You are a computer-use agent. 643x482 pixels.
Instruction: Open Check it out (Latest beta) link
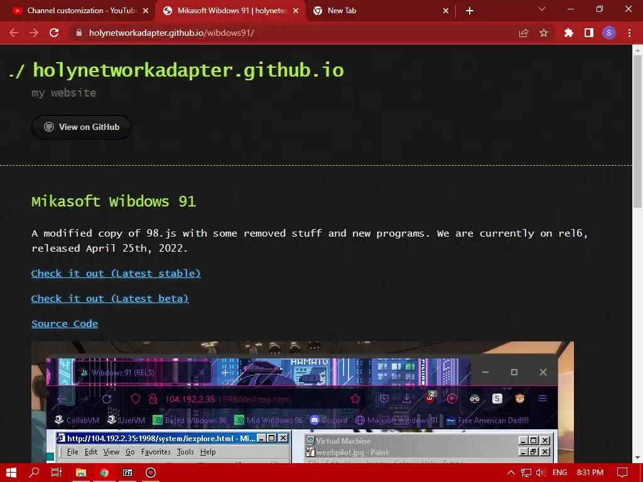pos(110,298)
